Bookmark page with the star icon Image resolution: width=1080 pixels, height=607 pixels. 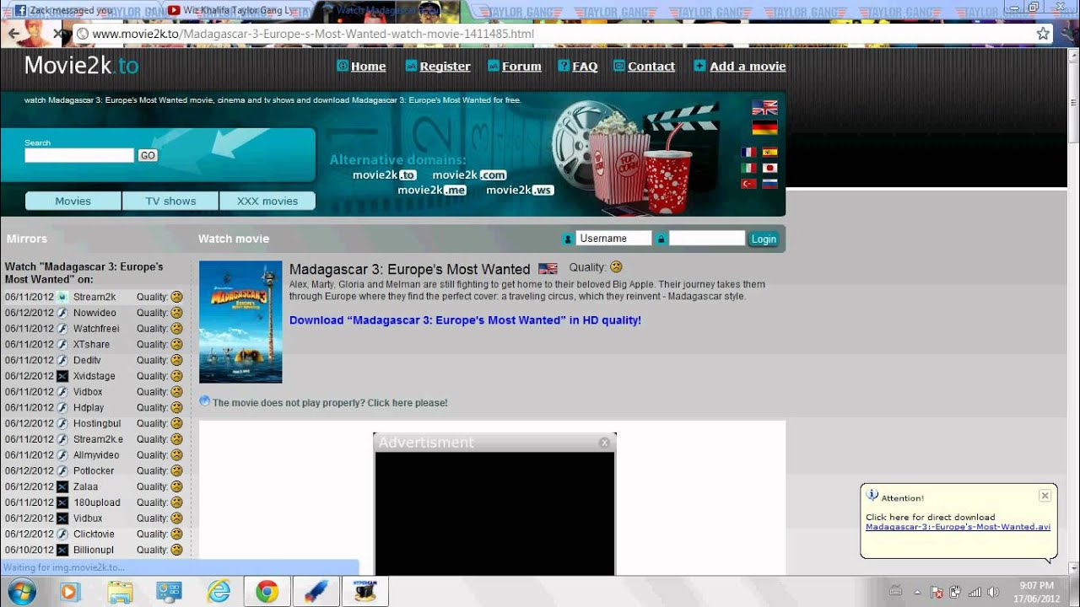[x=1043, y=34]
